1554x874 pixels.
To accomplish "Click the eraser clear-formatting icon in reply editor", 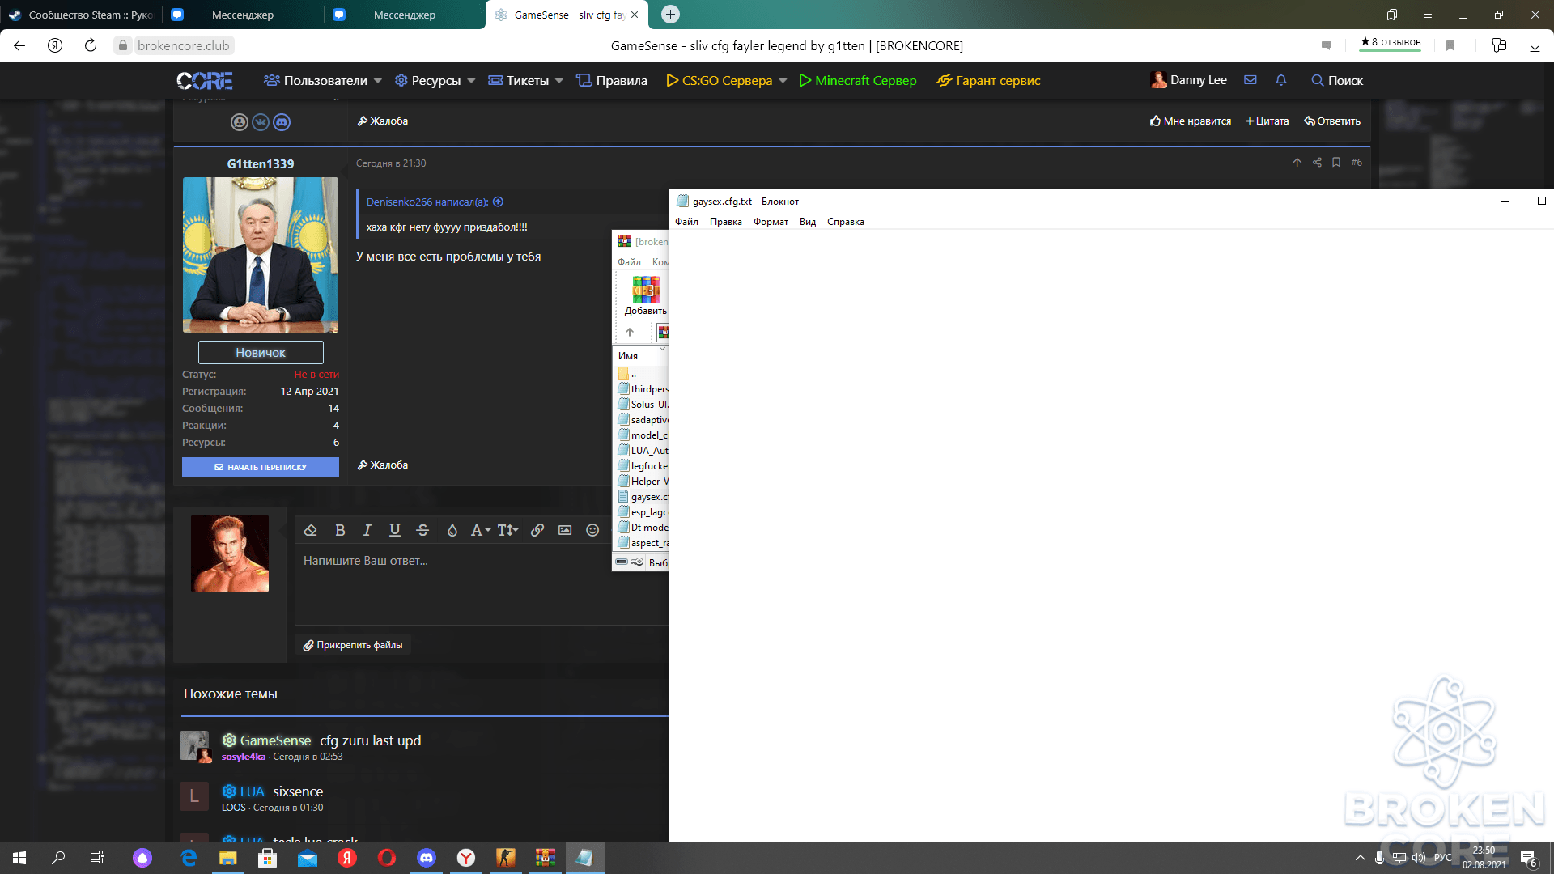I will [x=310, y=530].
